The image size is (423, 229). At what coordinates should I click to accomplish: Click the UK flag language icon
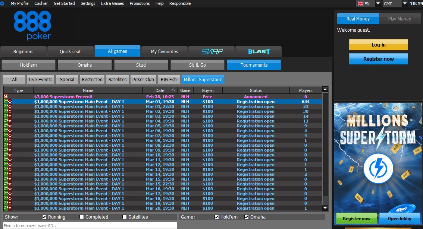(360, 3)
